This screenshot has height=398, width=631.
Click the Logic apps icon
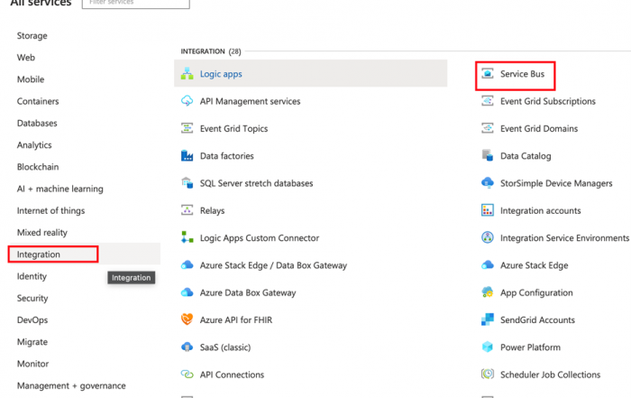tap(187, 74)
